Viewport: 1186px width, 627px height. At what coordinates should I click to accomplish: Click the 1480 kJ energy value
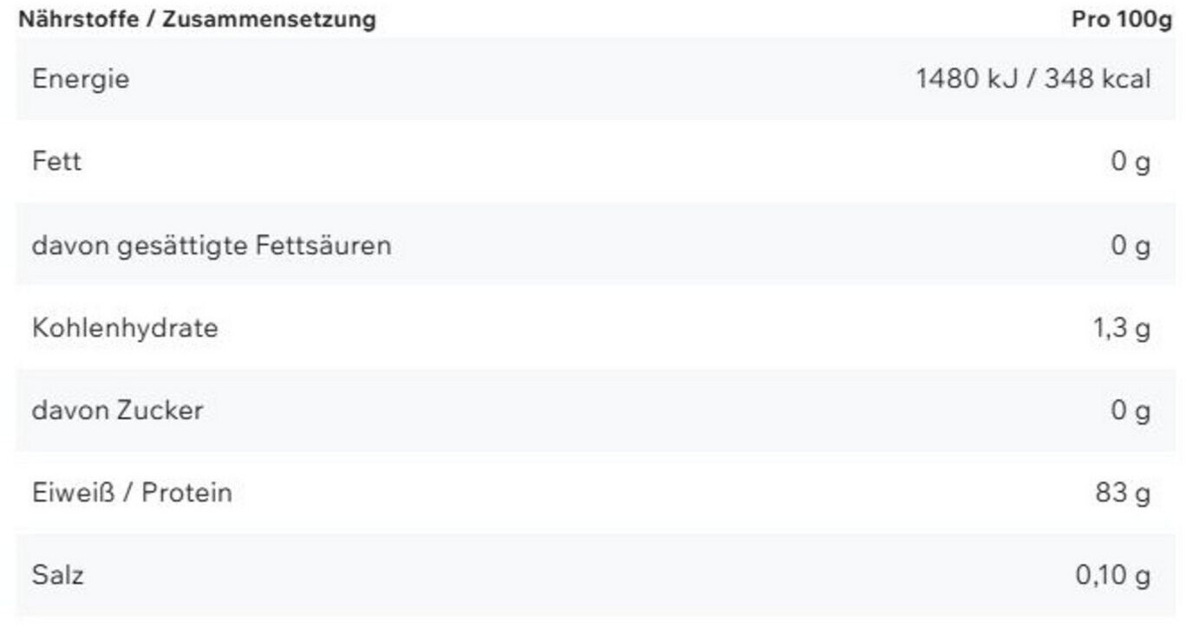966,79
